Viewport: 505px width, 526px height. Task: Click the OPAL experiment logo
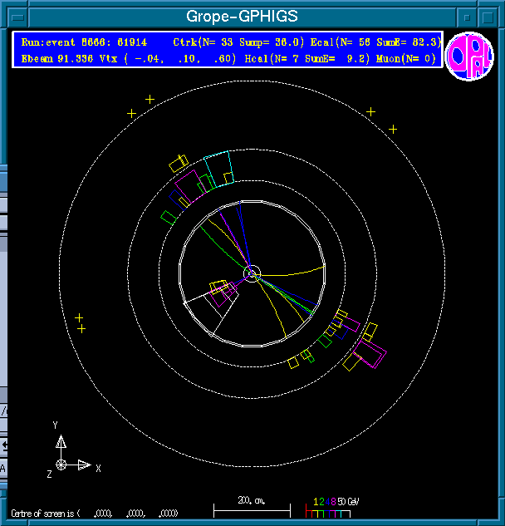[x=469, y=57]
